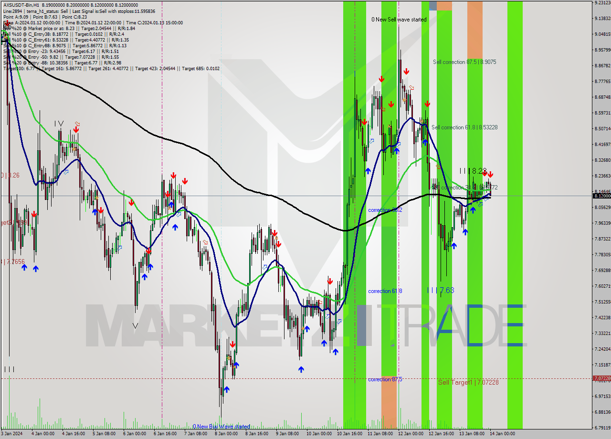Image resolution: width=611 pixels, height=439 pixels.
Task: Click the '9 Jan 08:00' time axis label
Action: click(287, 434)
